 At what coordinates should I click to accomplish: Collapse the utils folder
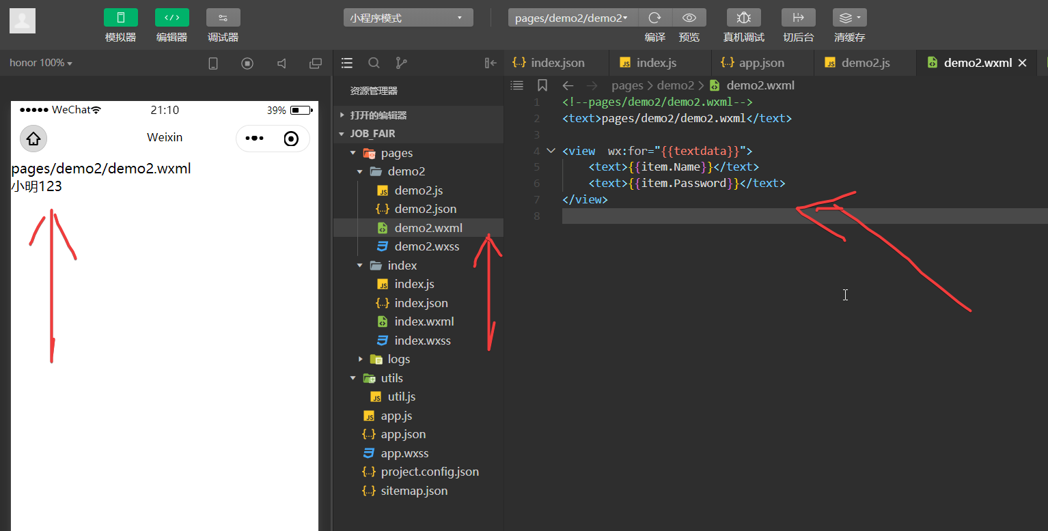(x=418, y=378)
